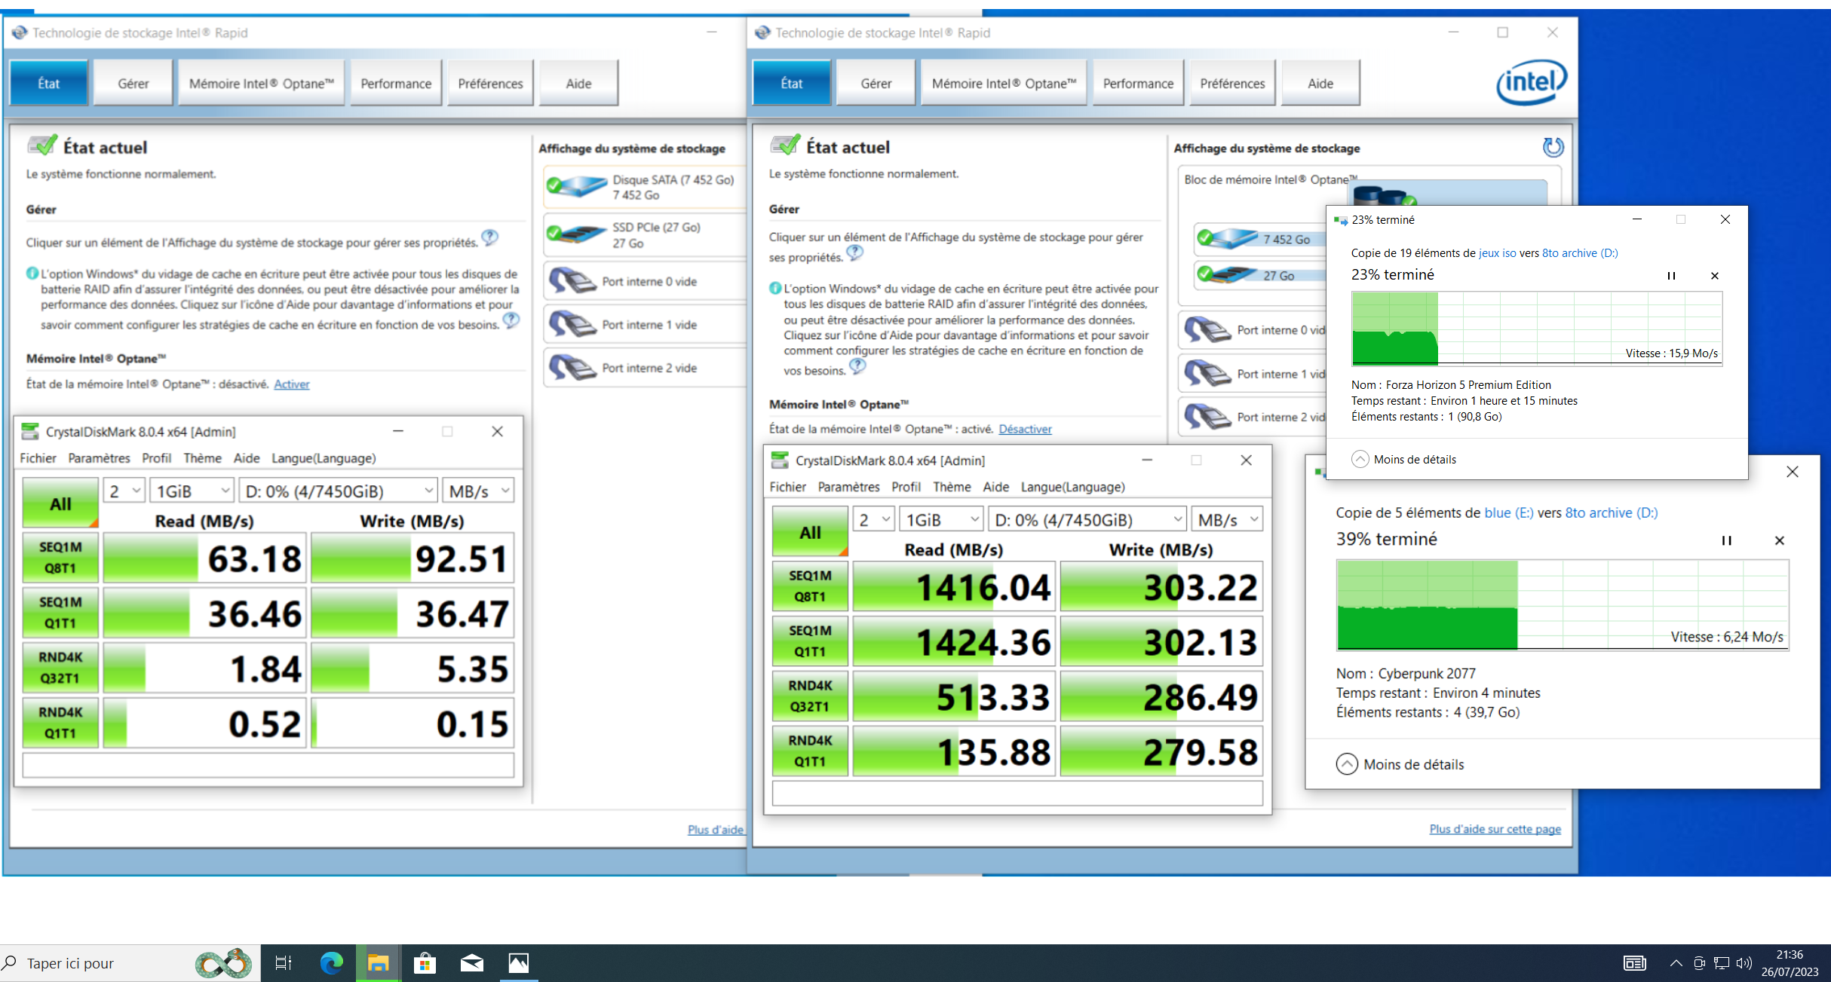Open the Mail app in taskbar

pyautogui.click(x=471, y=962)
